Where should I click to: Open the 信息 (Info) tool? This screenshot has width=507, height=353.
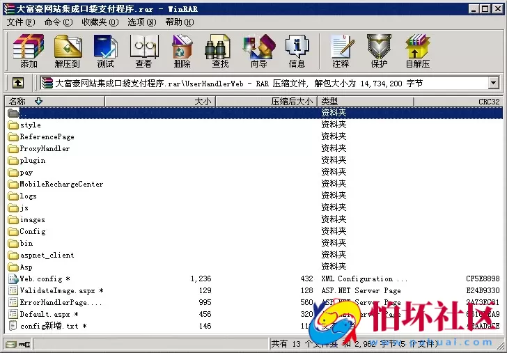pyautogui.click(x=297, y=51)
